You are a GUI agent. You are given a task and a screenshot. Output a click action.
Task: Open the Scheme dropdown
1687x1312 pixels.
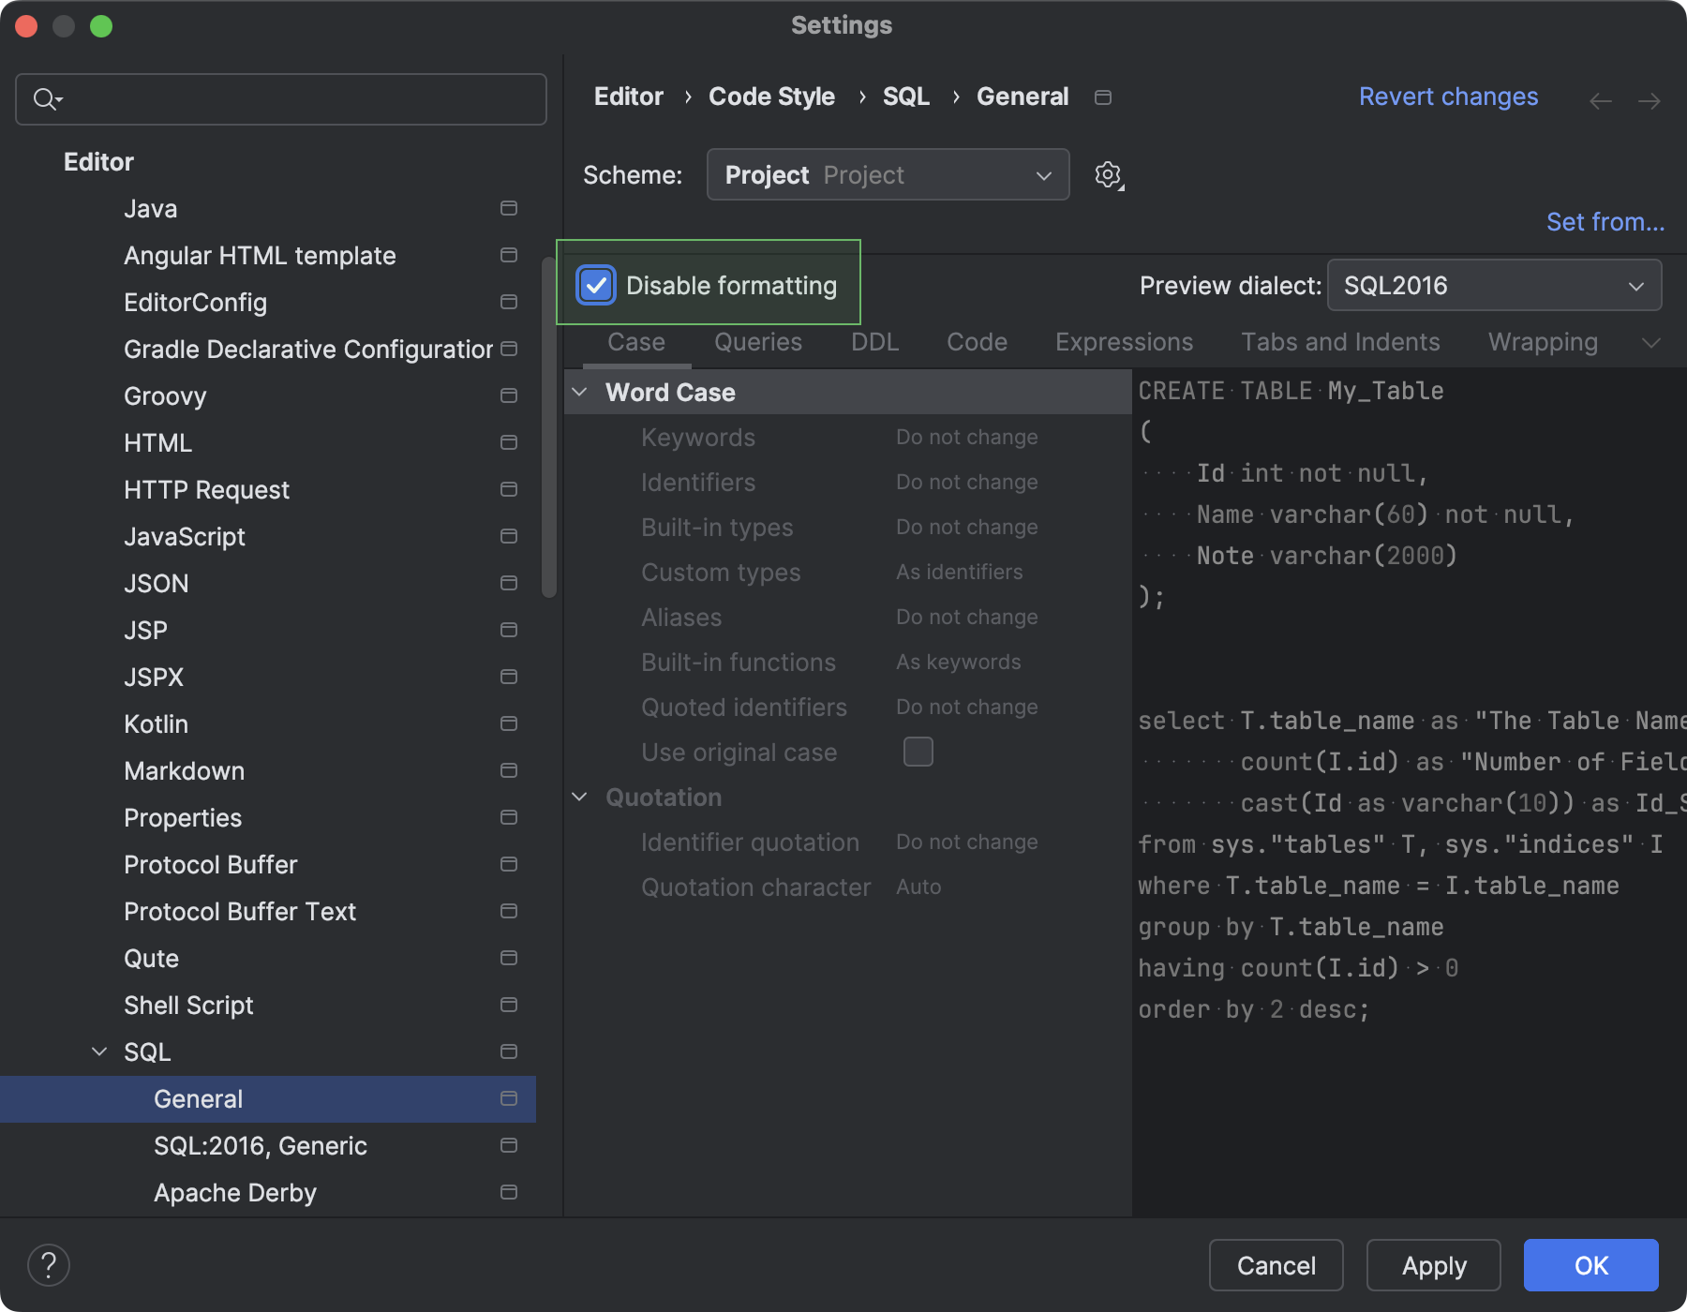[x=887, y=174]
